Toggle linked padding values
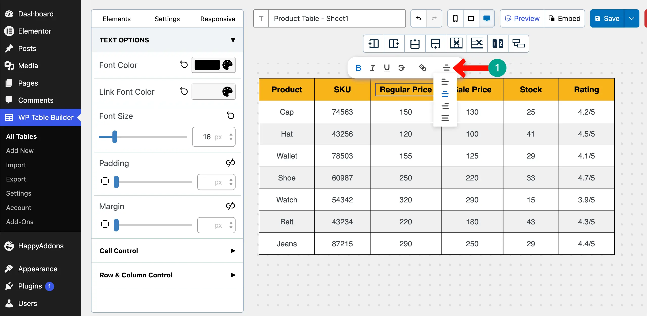This screenshot has width=647, height=316. point(230,163)
